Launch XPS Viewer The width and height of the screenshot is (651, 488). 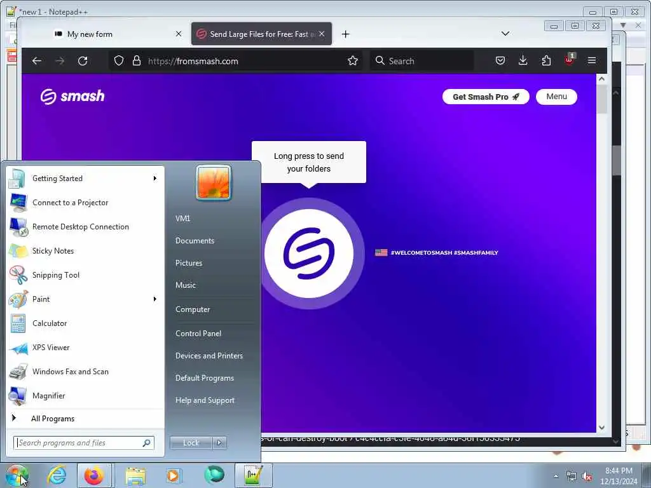(x=85, y=348)
